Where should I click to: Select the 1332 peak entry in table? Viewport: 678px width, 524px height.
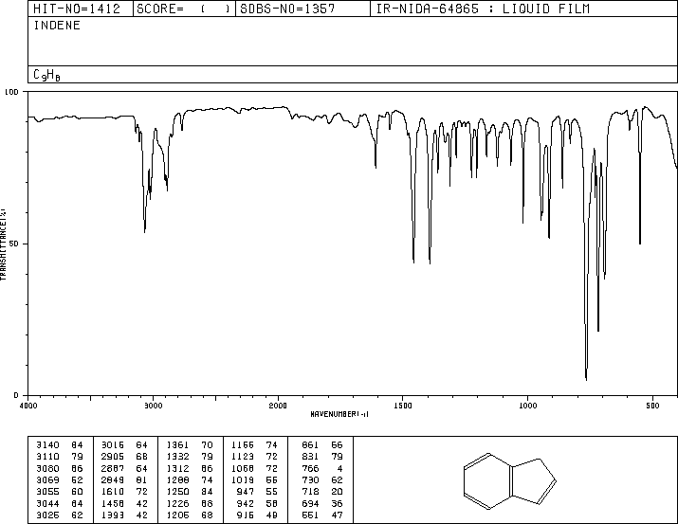click(x=190, y=457)
